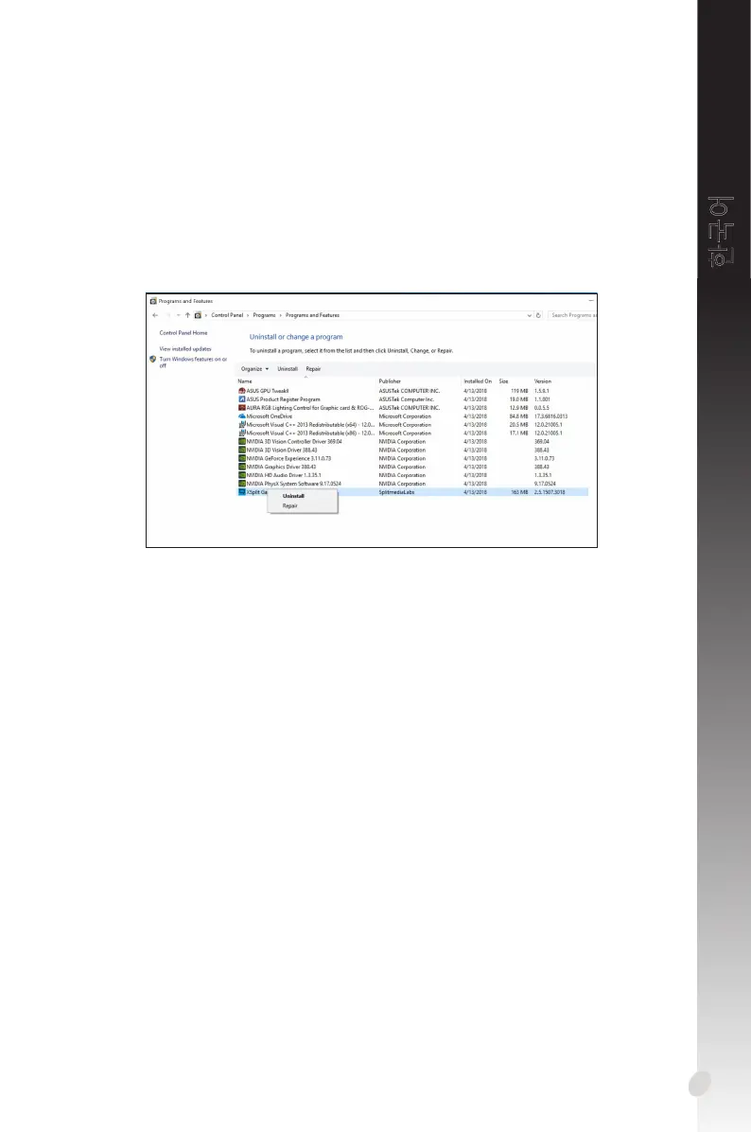Viewport: 751px width, 1132px height.
Task: Choose Repair from the context menu
Action: pos(302,506)
